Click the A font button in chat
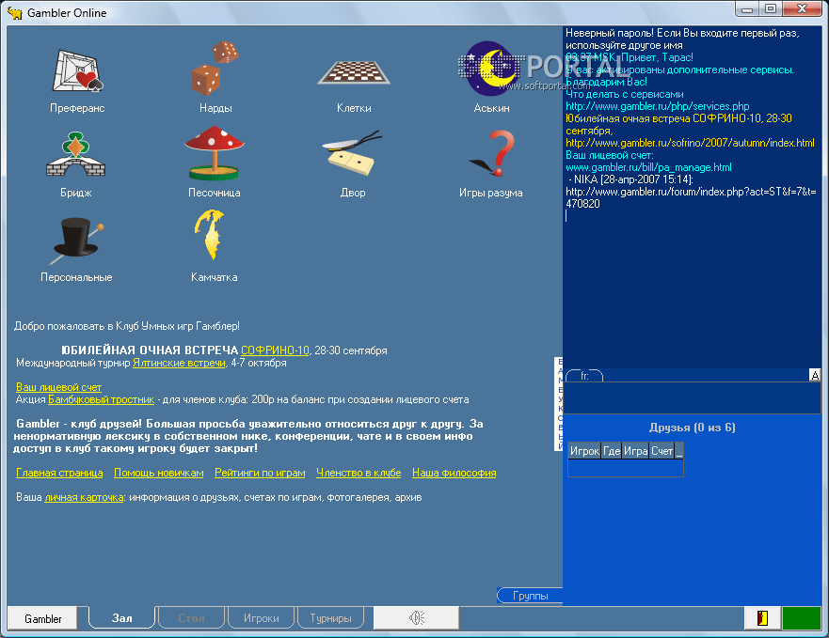Image resolution: width=829 pixels, height=638 pixels. 815,375
